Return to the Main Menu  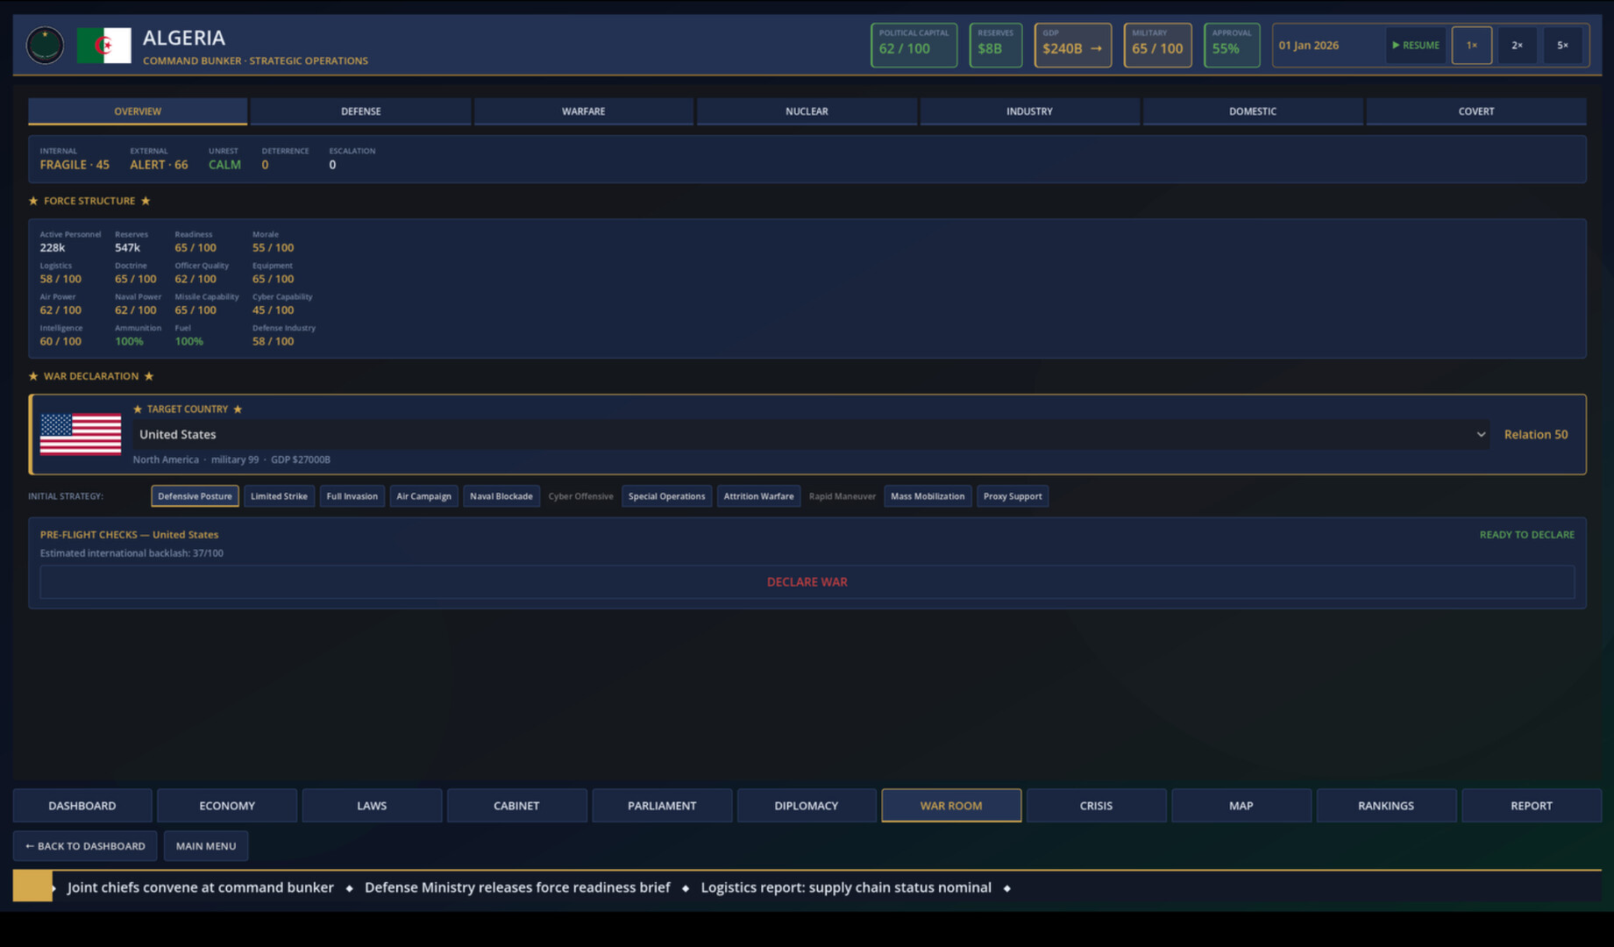tap(206, 846)
